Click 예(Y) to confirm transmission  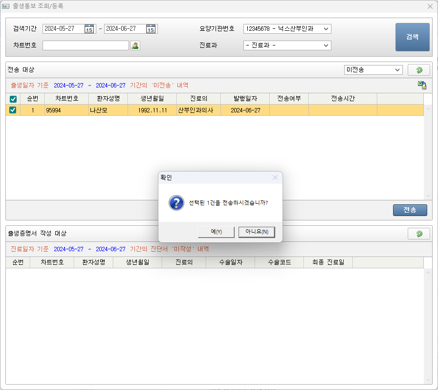pos(216,232)
